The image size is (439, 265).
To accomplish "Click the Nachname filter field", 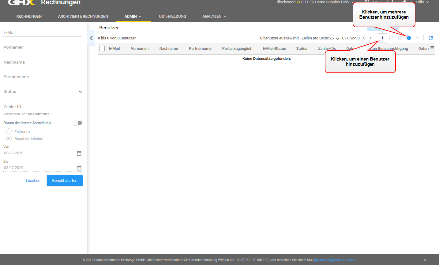I will 43,62.
